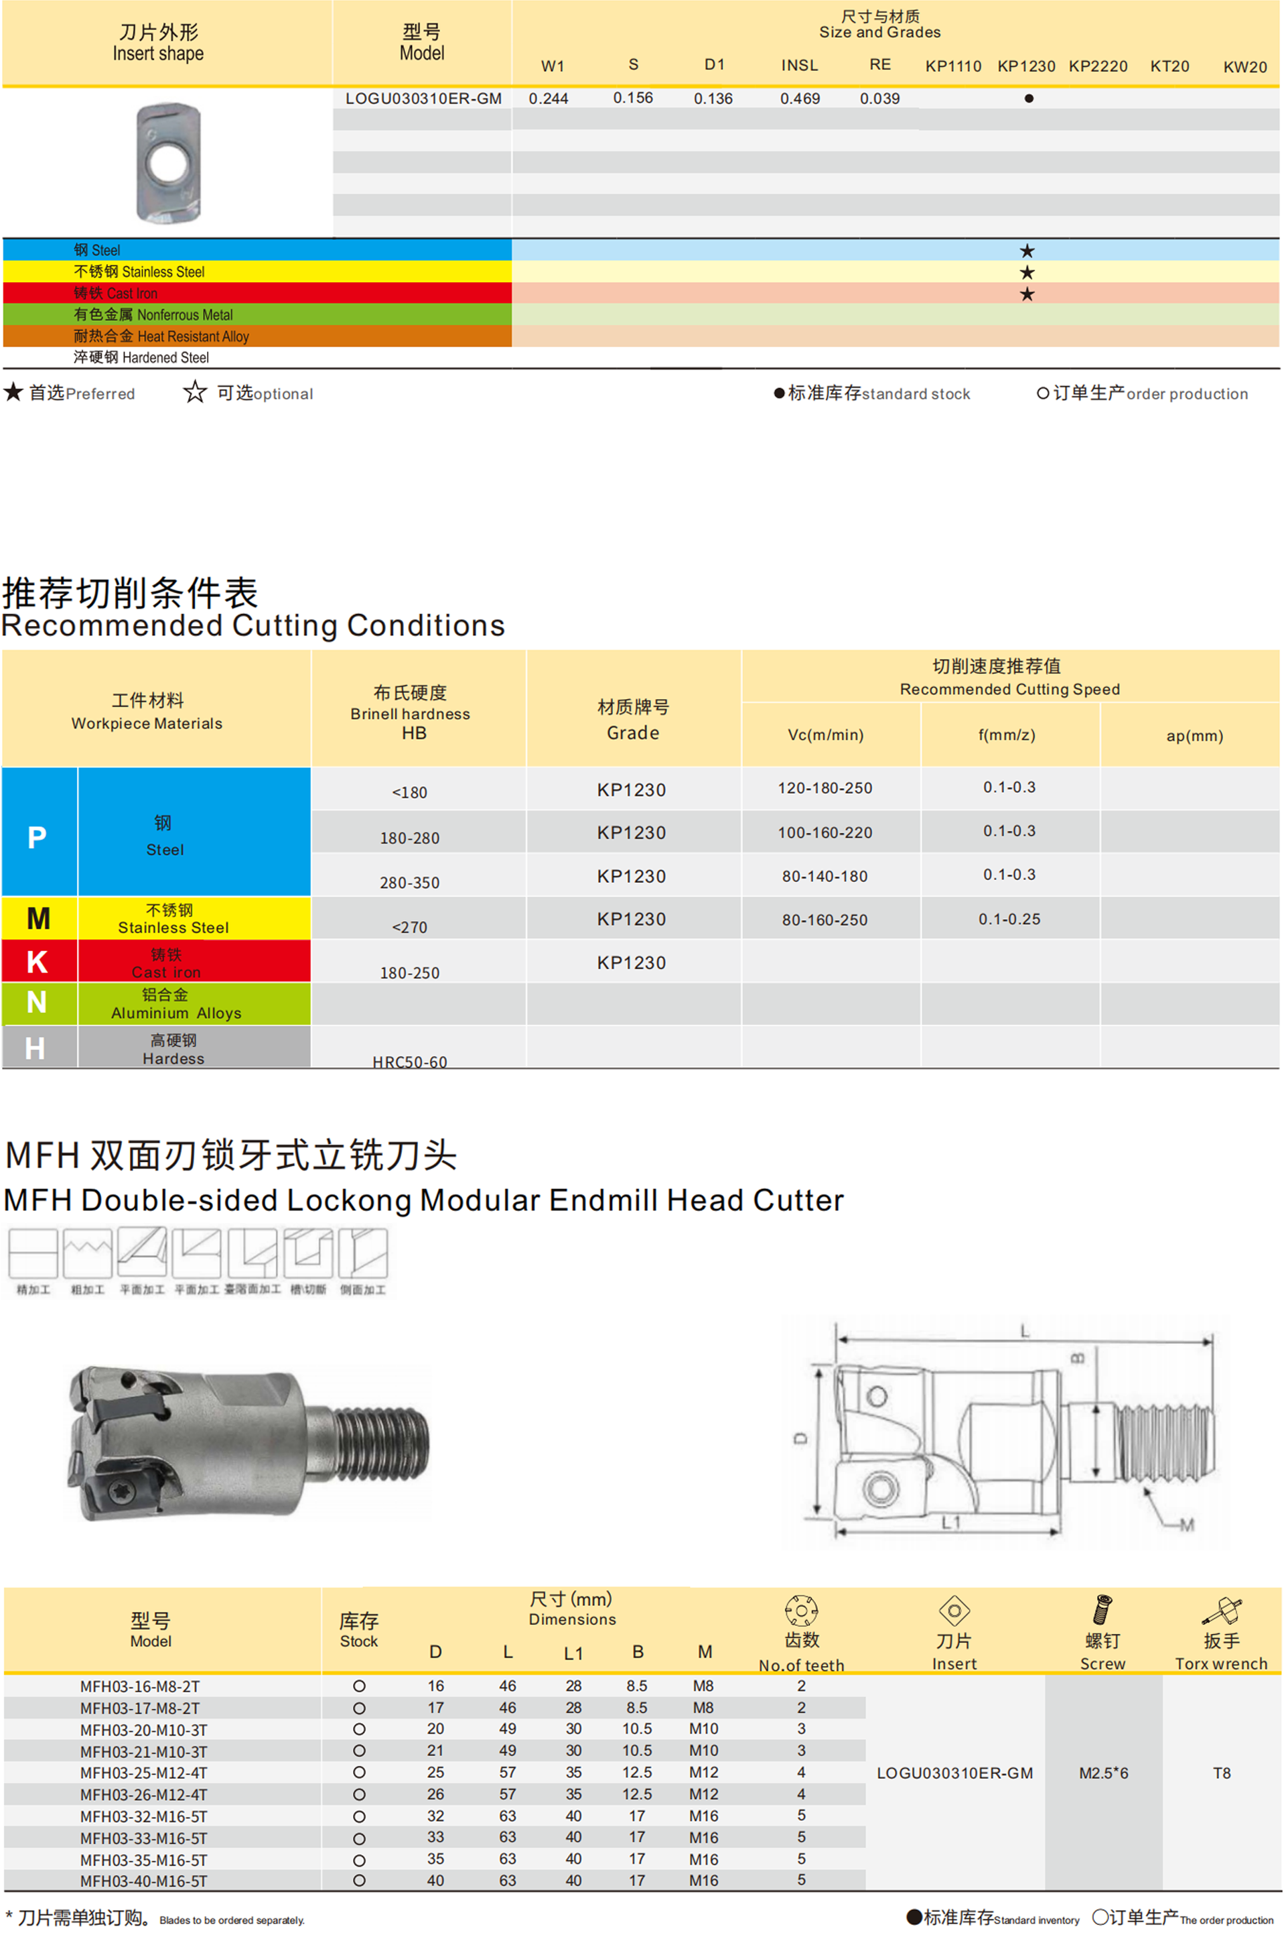
Task: Select stock circle for MFH03-16-M8-2T
Action: click(x=359, y=1686)
